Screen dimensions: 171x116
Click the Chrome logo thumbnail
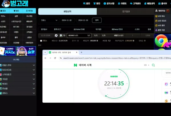161,41
